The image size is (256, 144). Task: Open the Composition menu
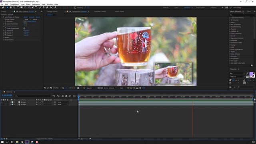14,4
